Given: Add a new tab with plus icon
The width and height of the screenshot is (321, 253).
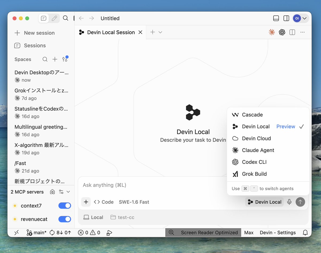Looking at the screenshot, I should [152, 32].
